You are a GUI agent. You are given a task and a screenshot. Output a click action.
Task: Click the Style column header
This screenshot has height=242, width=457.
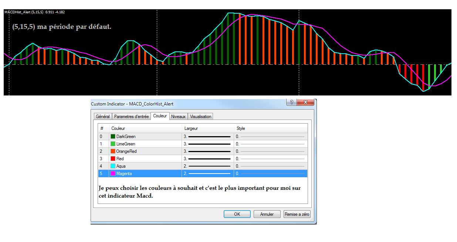[271, 128]
